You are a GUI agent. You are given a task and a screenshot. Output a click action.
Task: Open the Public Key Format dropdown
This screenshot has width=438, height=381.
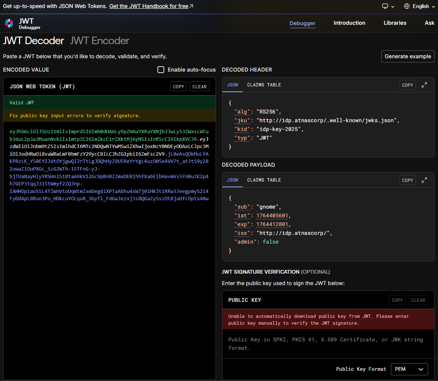pos(409,369)
